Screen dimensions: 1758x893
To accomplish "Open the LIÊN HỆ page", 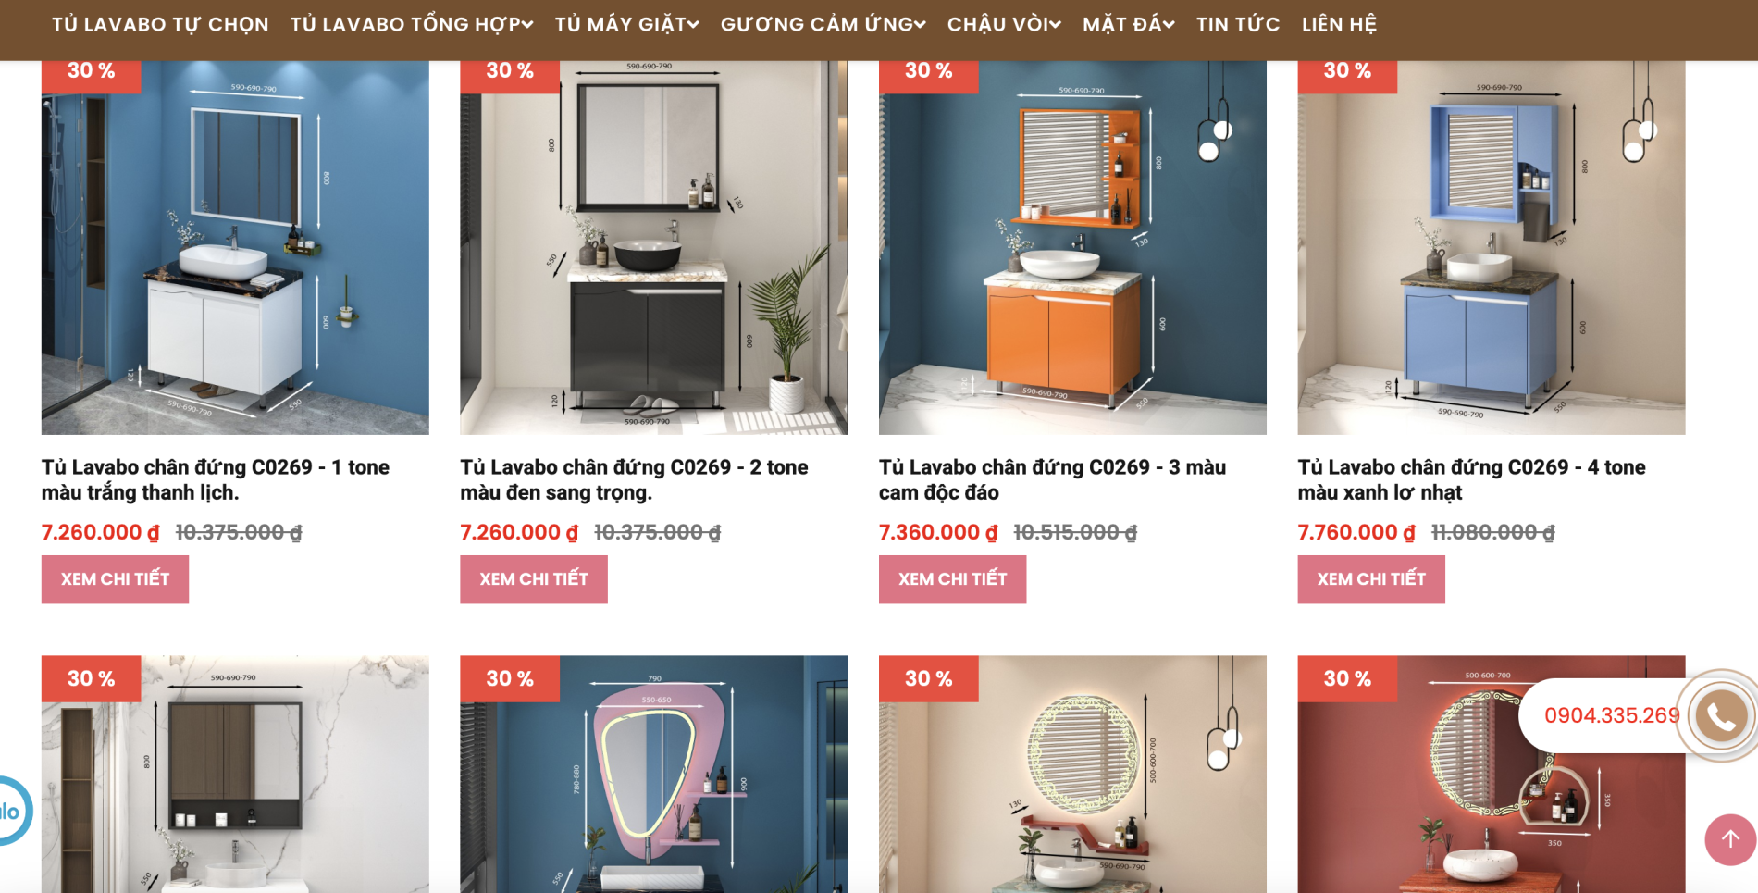I will pos(1339,25).
